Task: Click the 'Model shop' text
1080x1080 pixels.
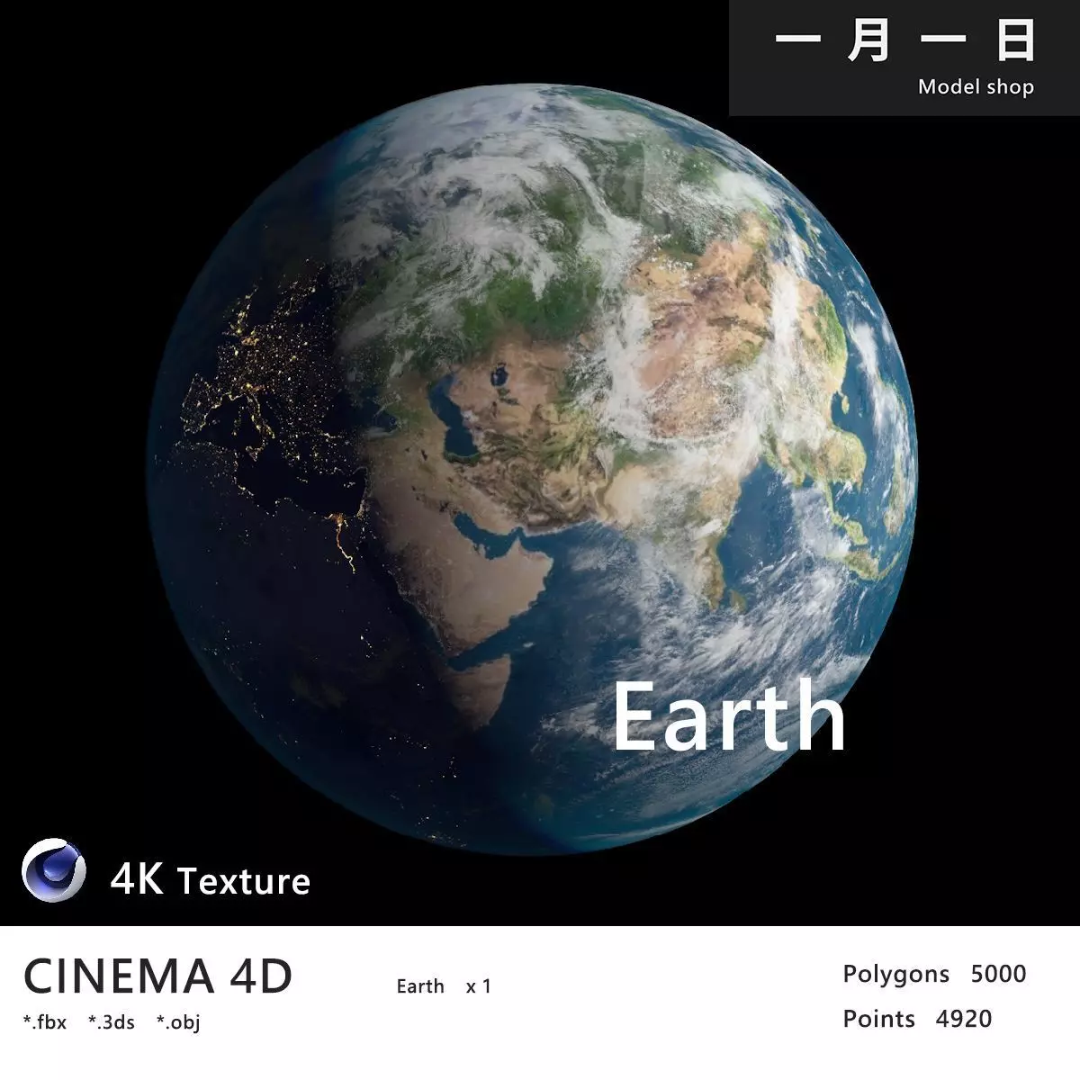Action: coord(976,87)
